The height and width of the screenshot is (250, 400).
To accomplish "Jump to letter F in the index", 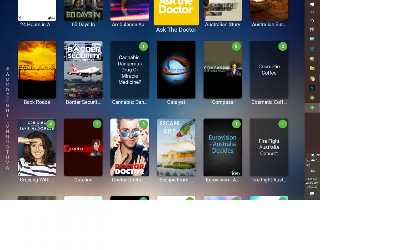I will [7, 100].
